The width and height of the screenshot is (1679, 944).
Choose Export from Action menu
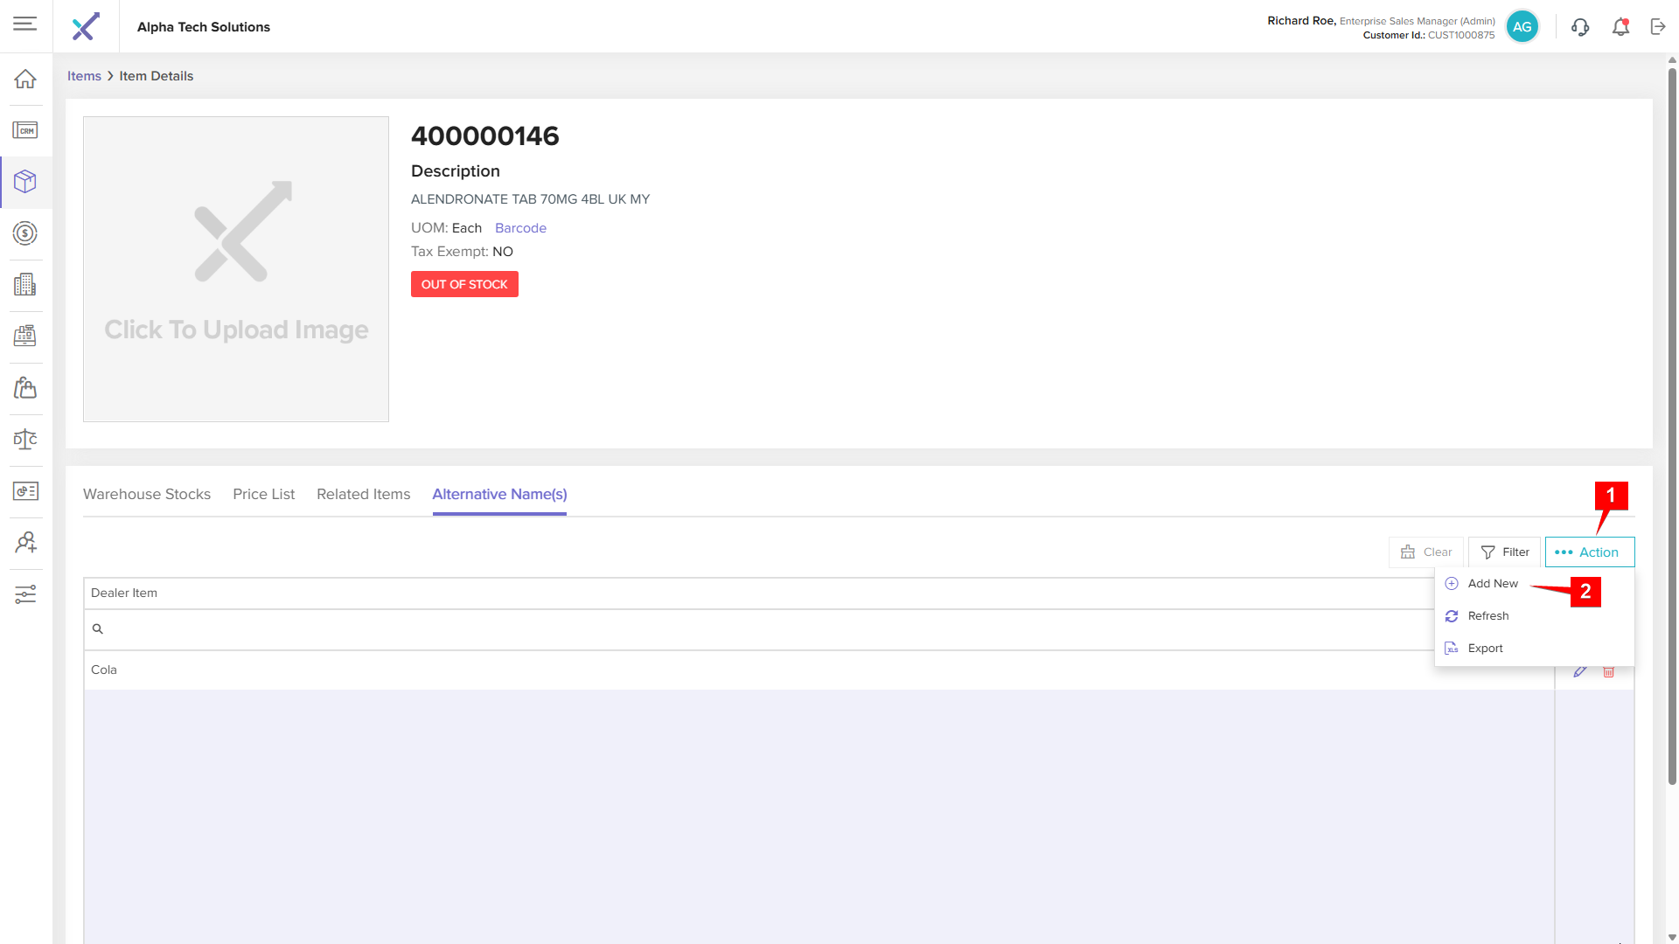point(1485,649)
